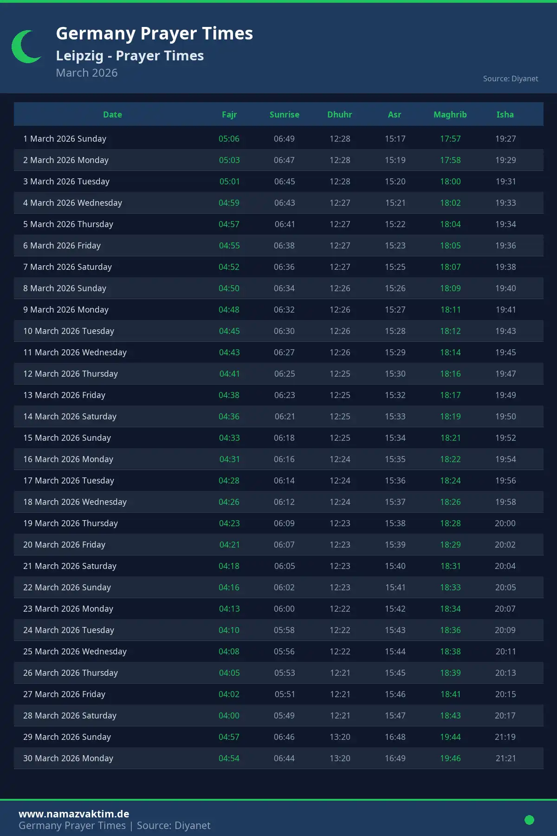Screen dimensions: 557x836
Task: Select the Sunrise column header
Action: (x=284, y=115)
